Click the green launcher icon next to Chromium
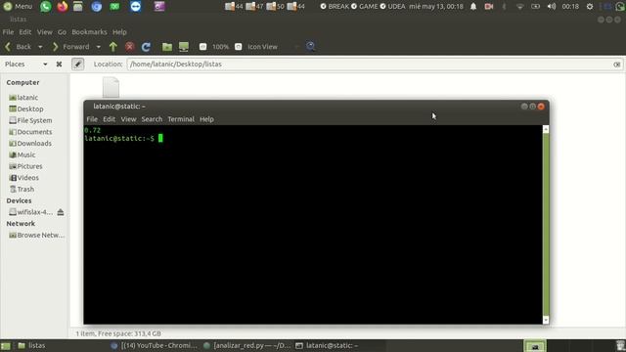The width and height of the screenshot is (626, 352). 115,7
